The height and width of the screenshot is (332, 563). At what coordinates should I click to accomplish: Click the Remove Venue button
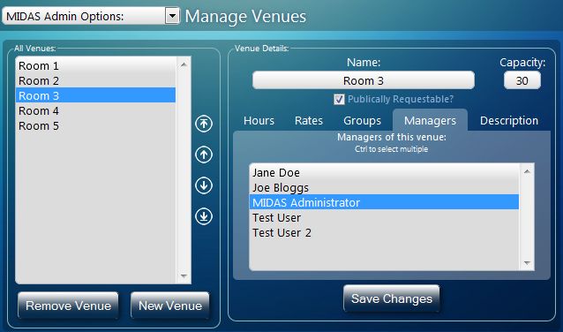click(68, 306)
